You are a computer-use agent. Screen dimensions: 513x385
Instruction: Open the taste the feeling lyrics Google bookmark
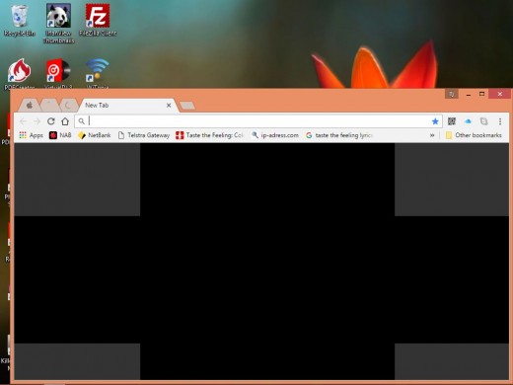(339, 135)
